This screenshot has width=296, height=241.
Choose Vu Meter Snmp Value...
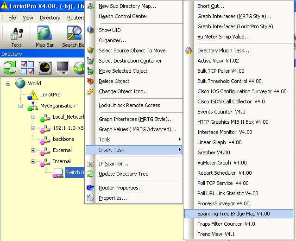point(239,37)
